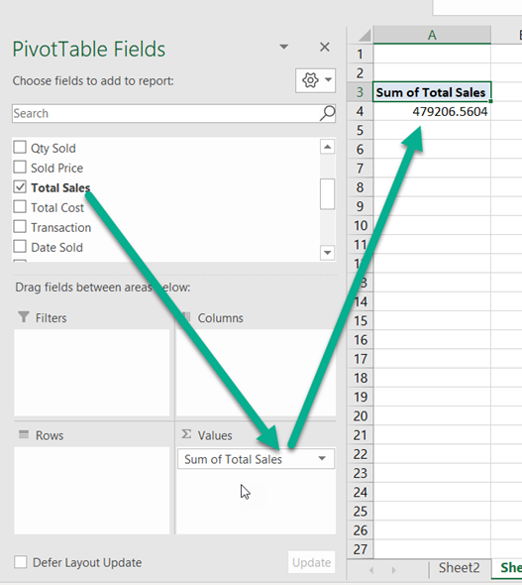Open the Sum of Total Sales dropdown arrow
This screenshot has width=522, height=585.
(322, 458)
